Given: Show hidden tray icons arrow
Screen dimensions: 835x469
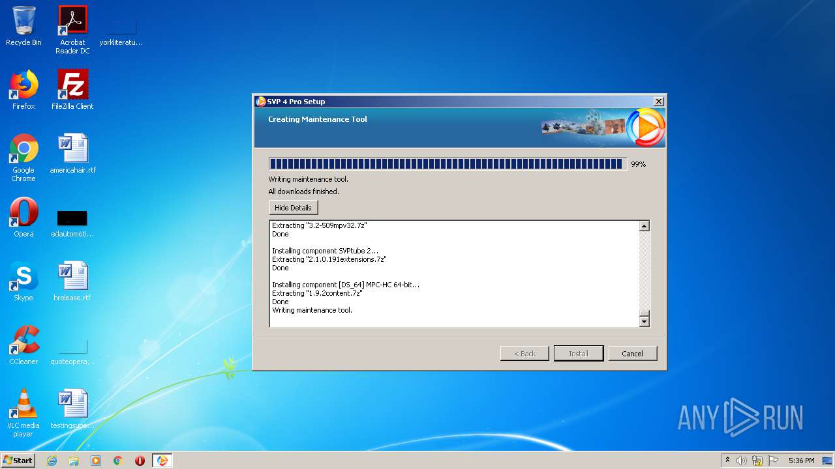Looking at the screenshot, I should click(727, 461).
